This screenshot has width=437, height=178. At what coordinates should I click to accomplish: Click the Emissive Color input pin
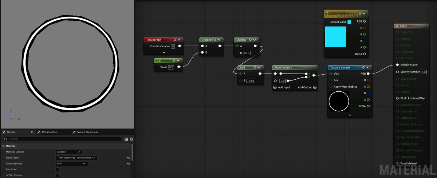(397, 65)
